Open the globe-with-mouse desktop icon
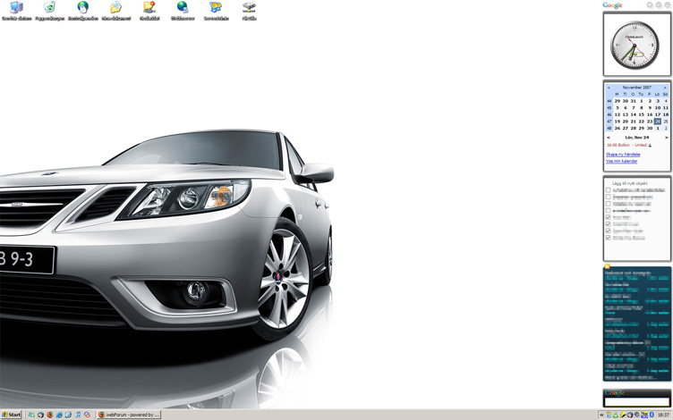 tap(83, 7)
